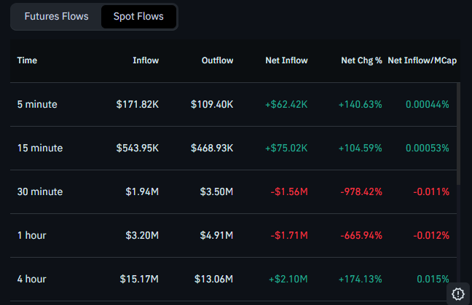
Task: Select the 15 minute row label
Action: tap(40, 148)
